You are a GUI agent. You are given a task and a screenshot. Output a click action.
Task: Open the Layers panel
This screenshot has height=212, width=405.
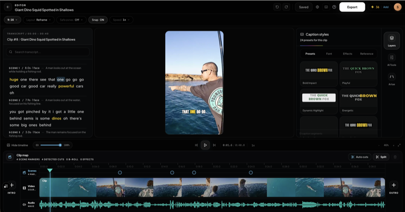(x=391, y=41)
